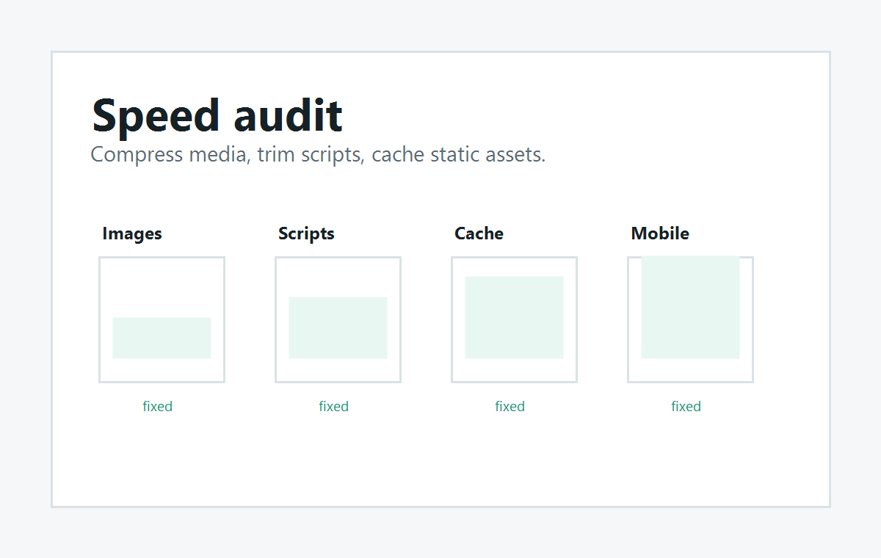Image resolution: width=881 pixels, height=558 pixels.
Task: Click the green bar in the Scripts chart
Action: pyautogui.click(x=338, y=327)
